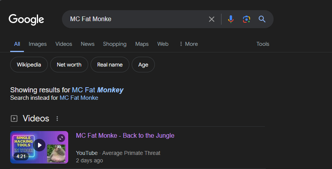Select the News tab
Image resolution: width=332 pixels, height=169 pixels.
click(87, 44)
